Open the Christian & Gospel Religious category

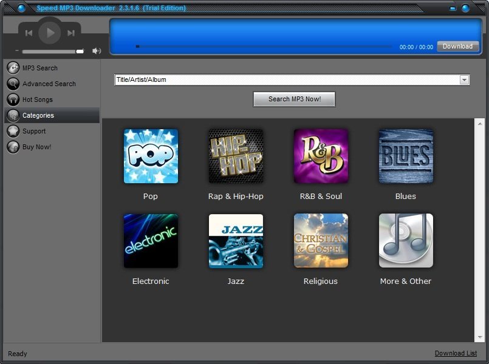click(x=320, y=240)
